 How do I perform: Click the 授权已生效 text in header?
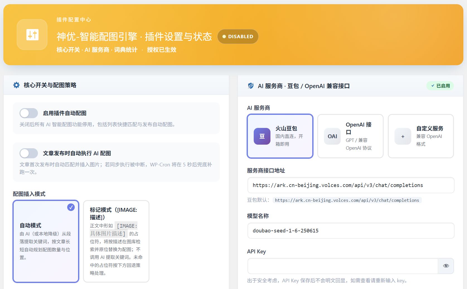(x=162, y=50)
